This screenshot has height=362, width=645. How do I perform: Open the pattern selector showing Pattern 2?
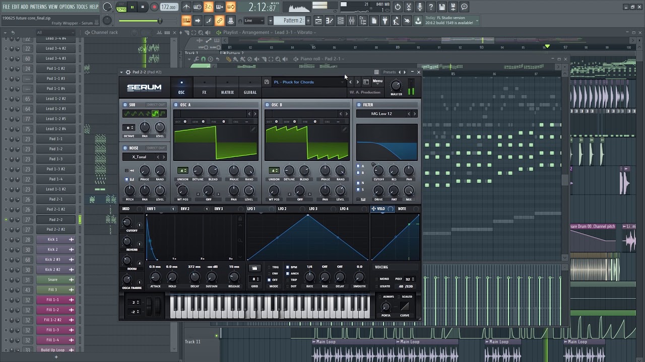click(292, 21)
